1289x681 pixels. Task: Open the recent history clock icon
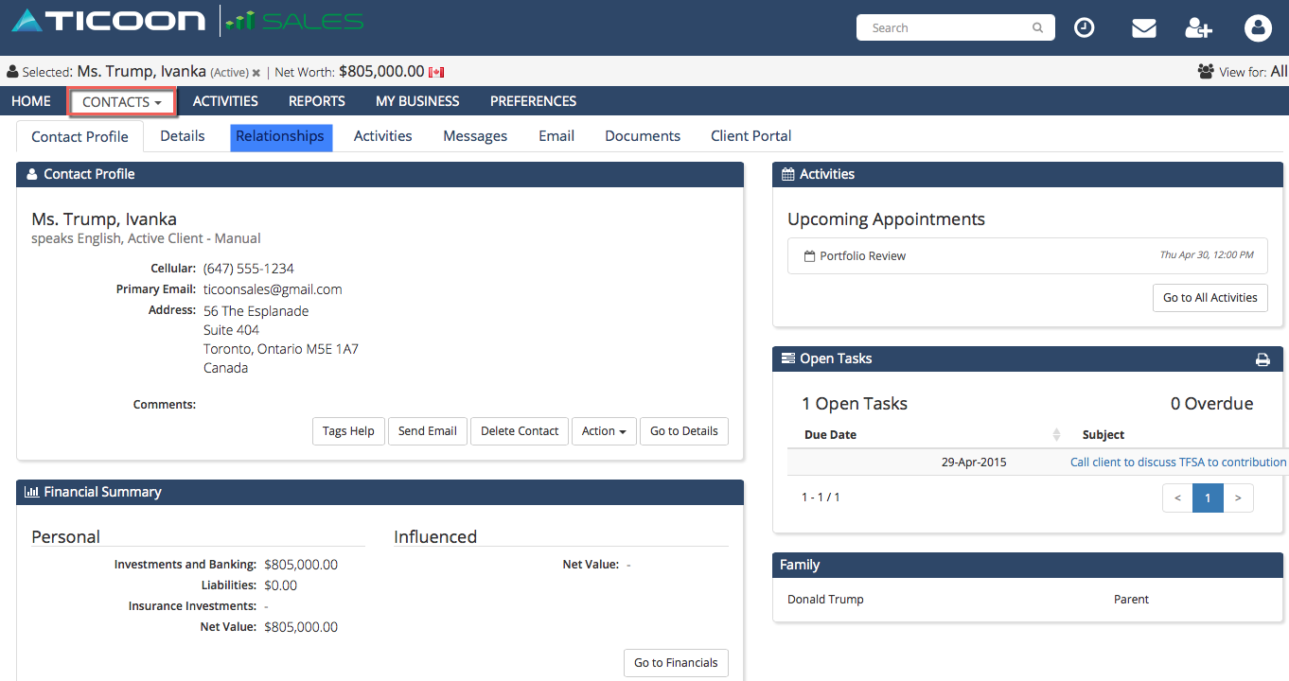1085,28
